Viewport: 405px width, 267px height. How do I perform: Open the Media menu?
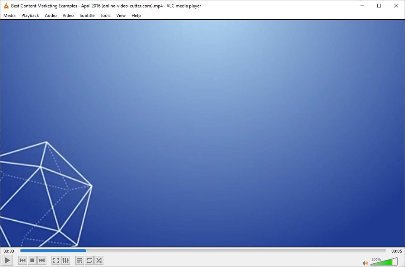[9, 16]
